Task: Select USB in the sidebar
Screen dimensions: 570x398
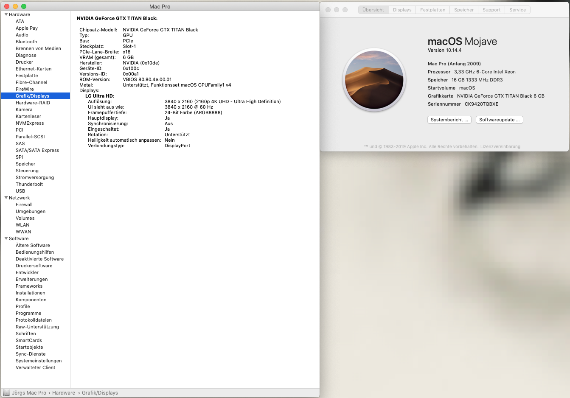Action: click(x=20, y=191)
